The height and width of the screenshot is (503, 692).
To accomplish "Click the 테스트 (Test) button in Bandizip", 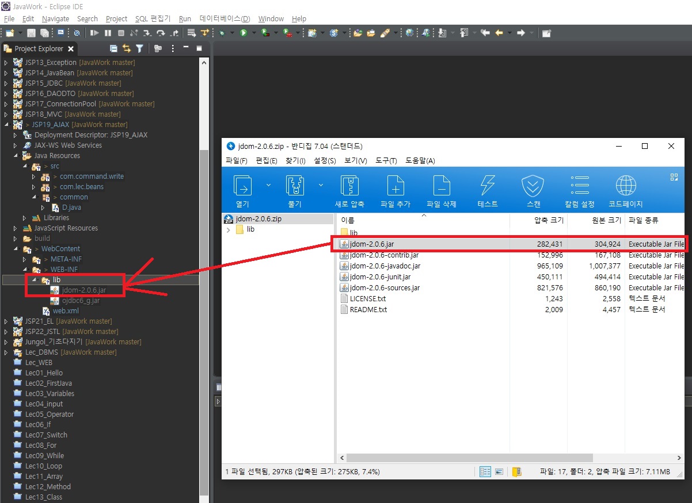I will click(x=488, y=191).
